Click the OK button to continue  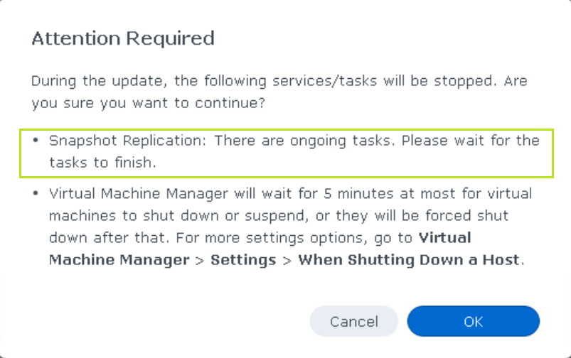[473, 322]
